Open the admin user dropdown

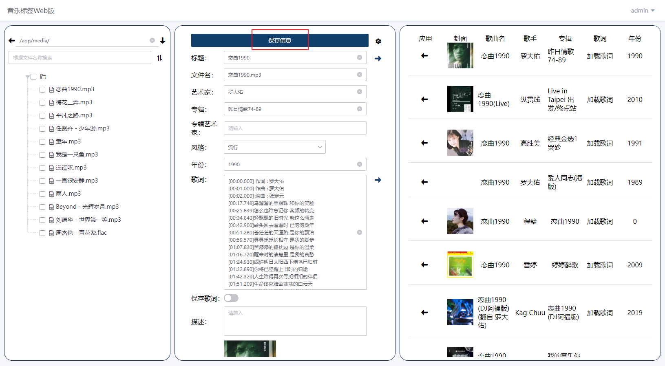[643, 11]
